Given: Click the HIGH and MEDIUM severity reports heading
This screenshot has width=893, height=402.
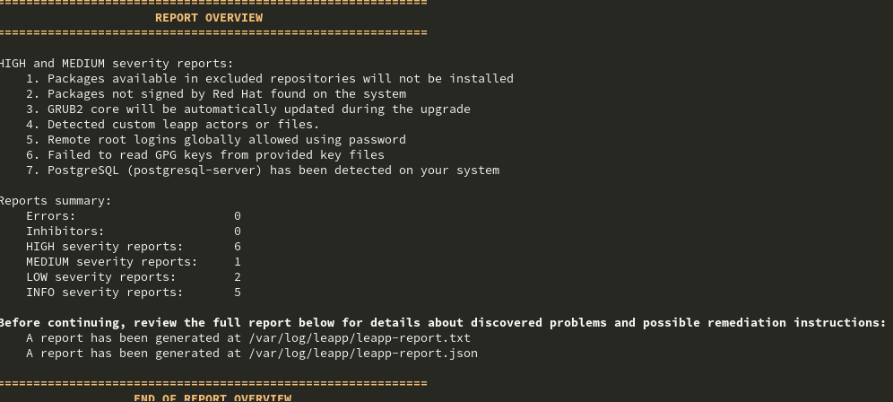Looking at the screenshot, I should 117,64.
